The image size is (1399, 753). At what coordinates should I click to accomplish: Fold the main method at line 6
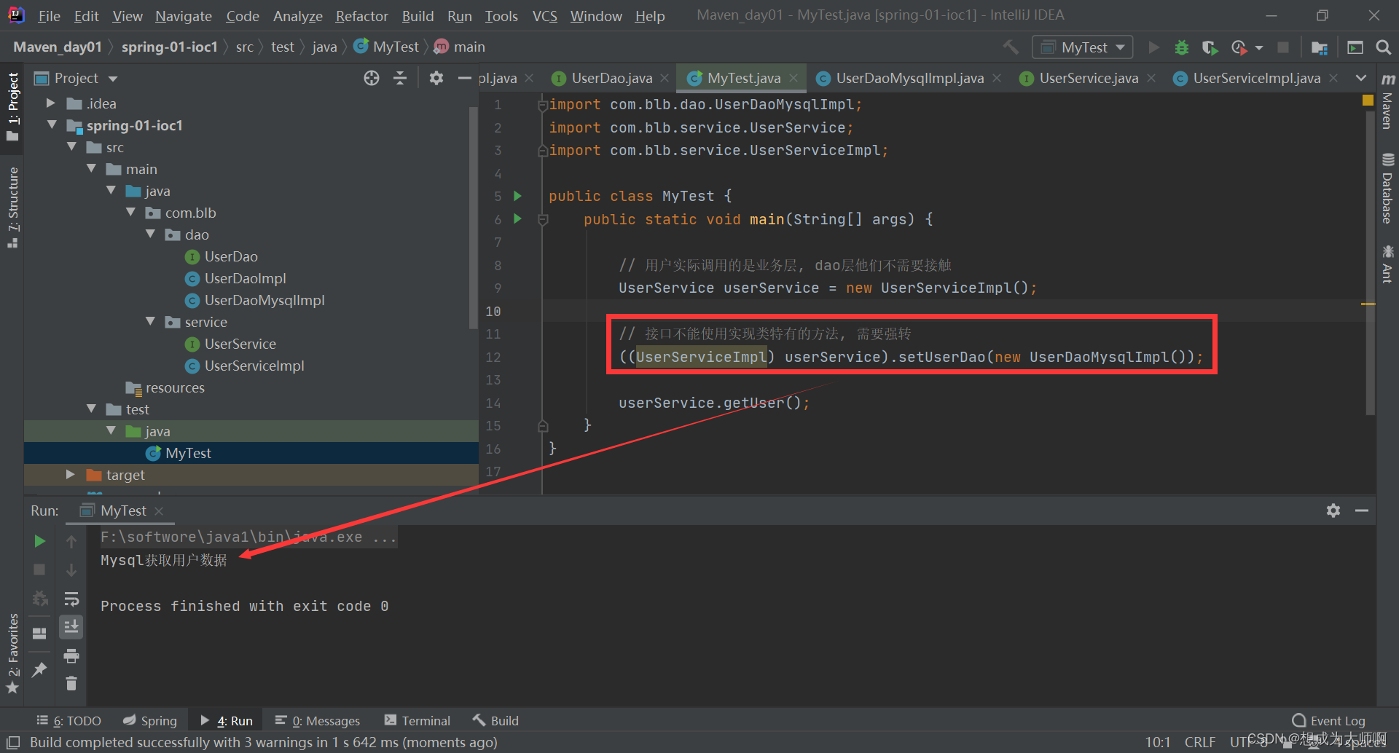click(543, 218)
